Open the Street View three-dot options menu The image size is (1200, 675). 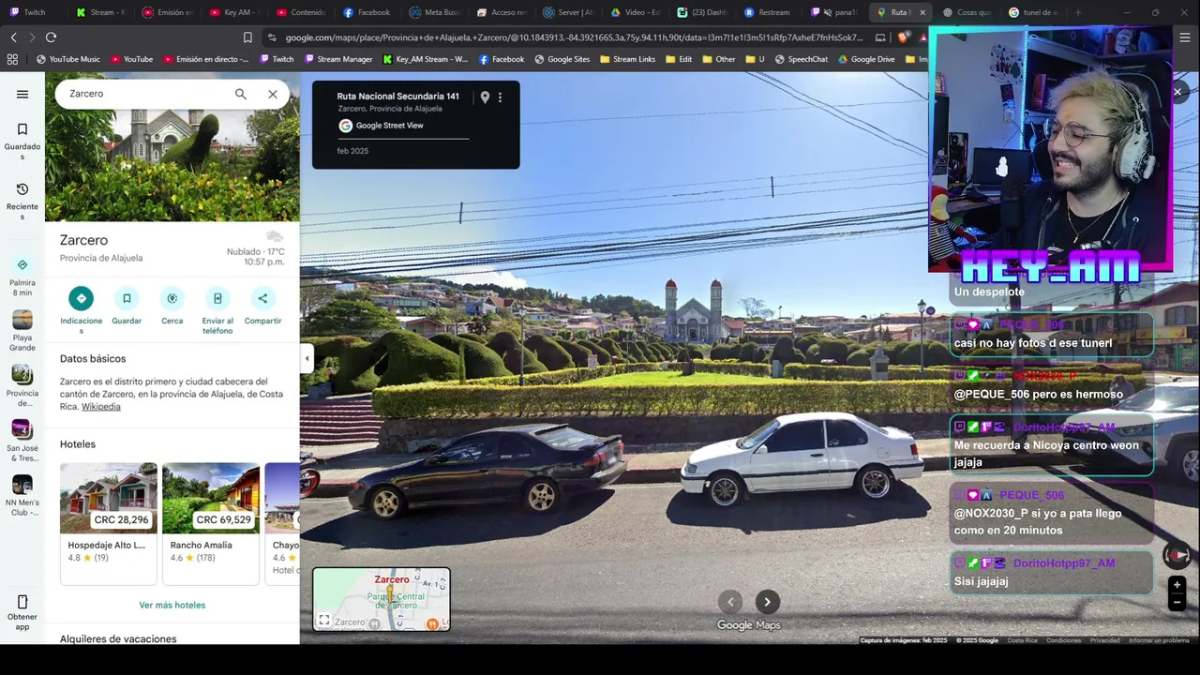[x=500, y=97]
